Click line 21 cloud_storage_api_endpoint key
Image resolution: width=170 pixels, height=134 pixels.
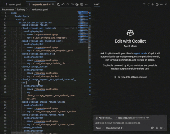39,28
